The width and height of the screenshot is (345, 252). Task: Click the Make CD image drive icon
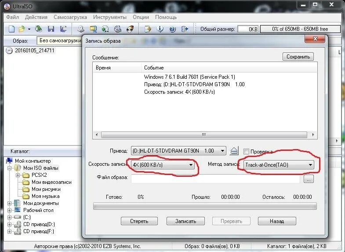(81, 29)
